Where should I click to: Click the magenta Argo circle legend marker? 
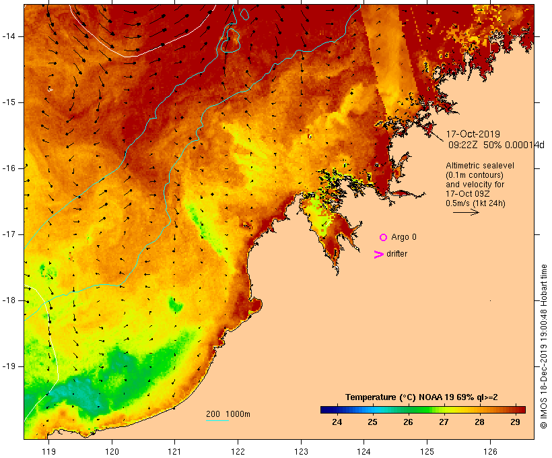coord(384,238)
